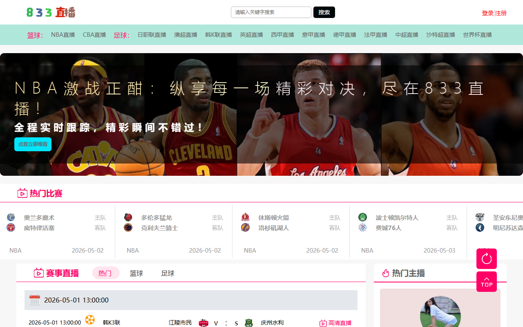523x327 pixels.
Task: Switch to the 篮球 tab
Action: (136, 273)
